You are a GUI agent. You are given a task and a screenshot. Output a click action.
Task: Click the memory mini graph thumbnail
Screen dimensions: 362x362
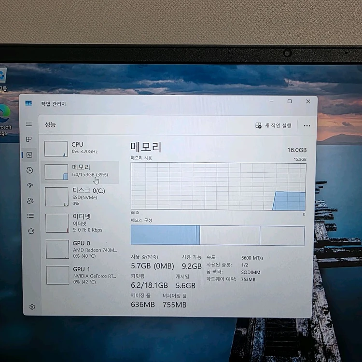pyautogui.click(x=56, y=172)
